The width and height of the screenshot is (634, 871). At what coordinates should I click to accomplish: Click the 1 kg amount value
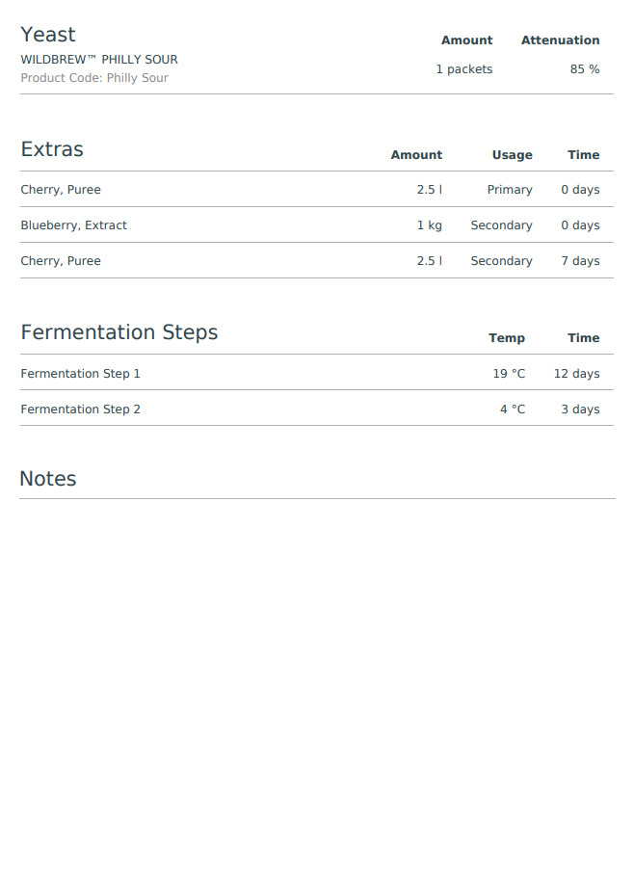click(430, 224)
